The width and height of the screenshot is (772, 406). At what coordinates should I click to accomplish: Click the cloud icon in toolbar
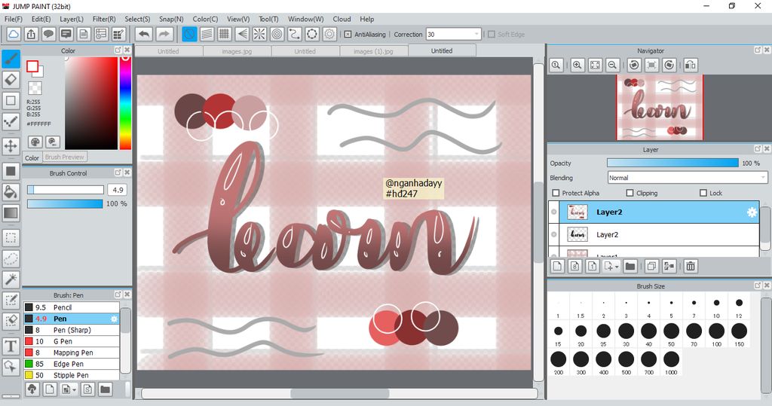(14, 34)
